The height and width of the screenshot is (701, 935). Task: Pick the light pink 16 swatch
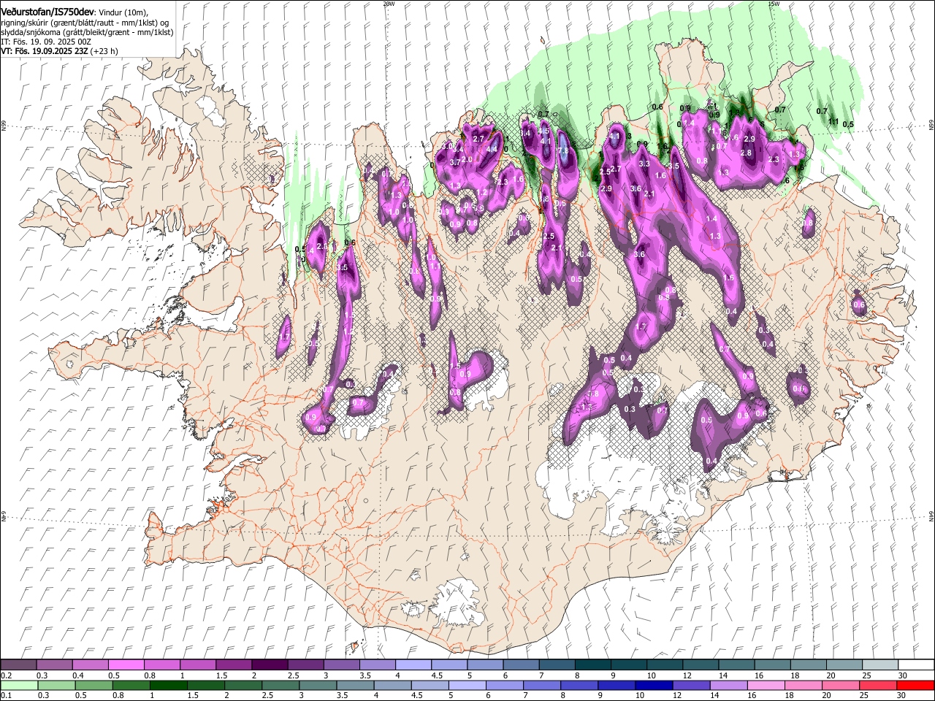767,685
